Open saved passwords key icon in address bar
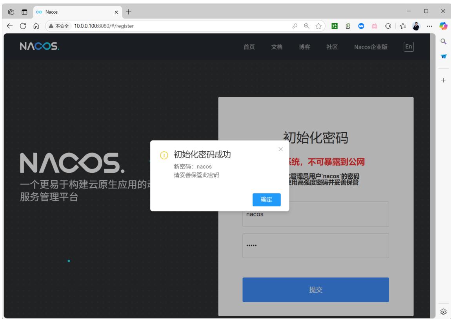 (x=295, y=26)
